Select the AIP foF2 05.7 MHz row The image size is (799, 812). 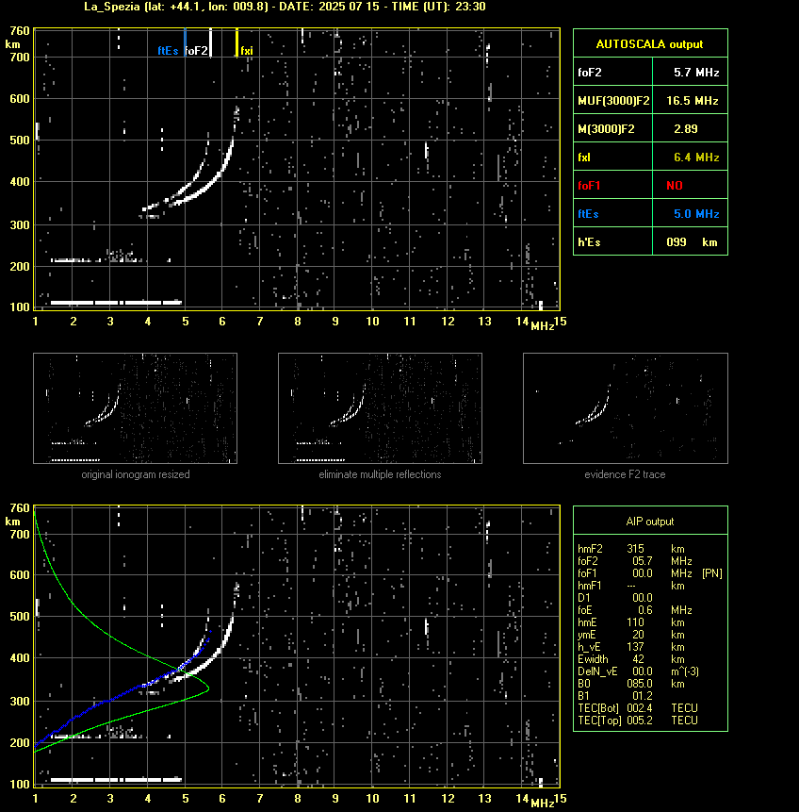(634, 561)
